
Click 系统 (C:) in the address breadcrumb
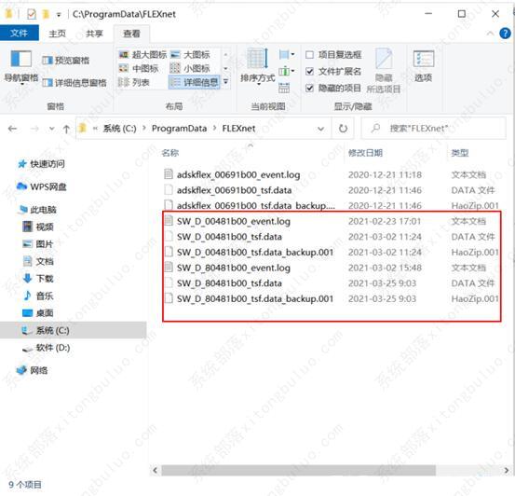(x=119, y=129)
